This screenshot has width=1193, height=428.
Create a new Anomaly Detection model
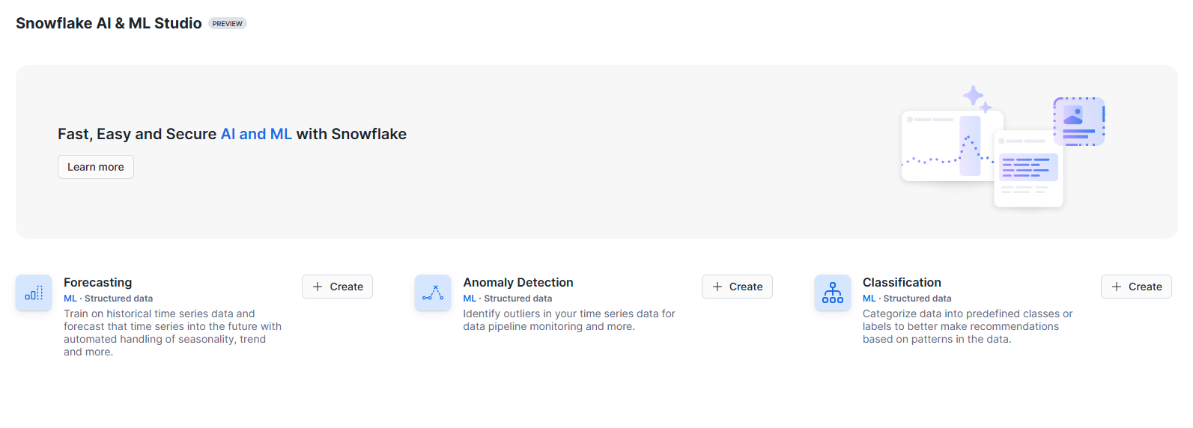point(737,287)
